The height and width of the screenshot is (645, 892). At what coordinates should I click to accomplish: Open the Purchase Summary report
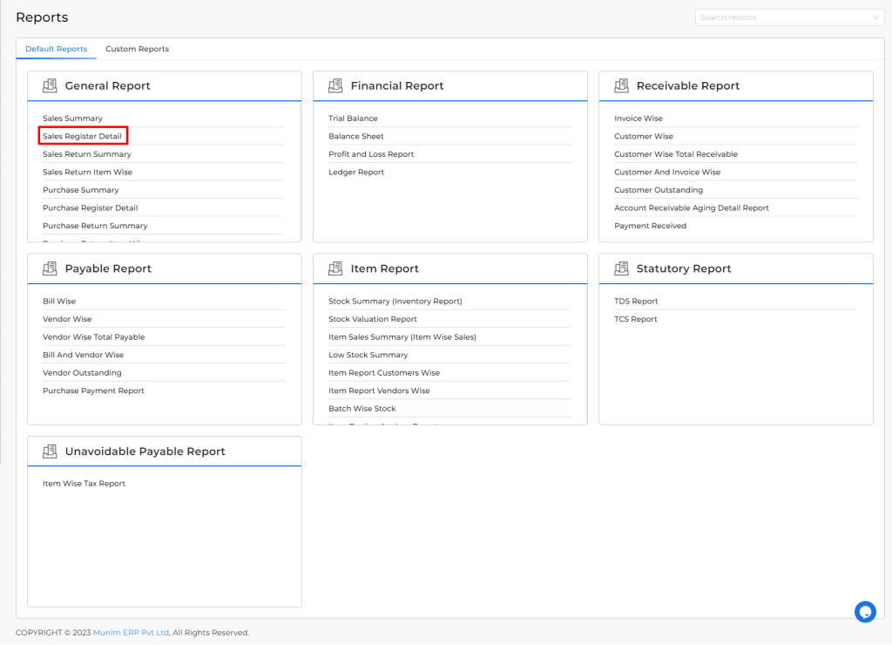point(81,190)
